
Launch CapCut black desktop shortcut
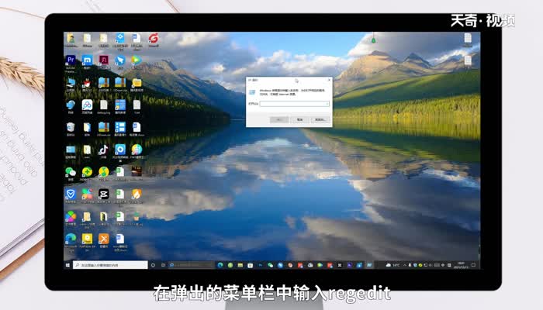click(x=103, y=194)
